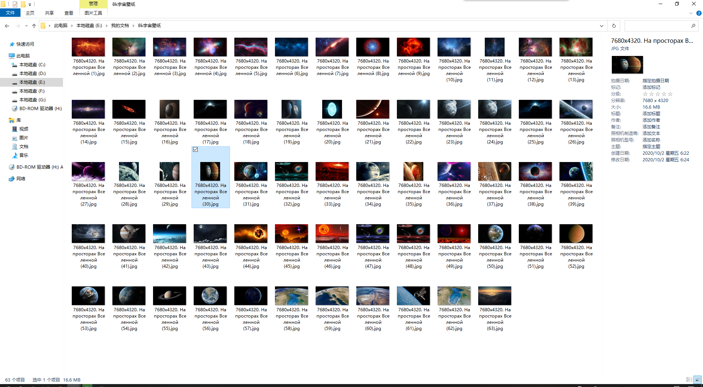The width and height of the screenshot is (703, 387).
Task: Click the Up one level arrow
Action: [x=34, y=26]
